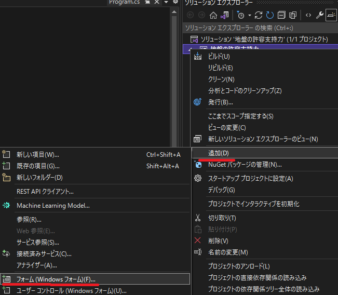This screenshot has width=338, height=295.
Task: Switch views with the Visual Studio solution icon
Action: [225, 15]
